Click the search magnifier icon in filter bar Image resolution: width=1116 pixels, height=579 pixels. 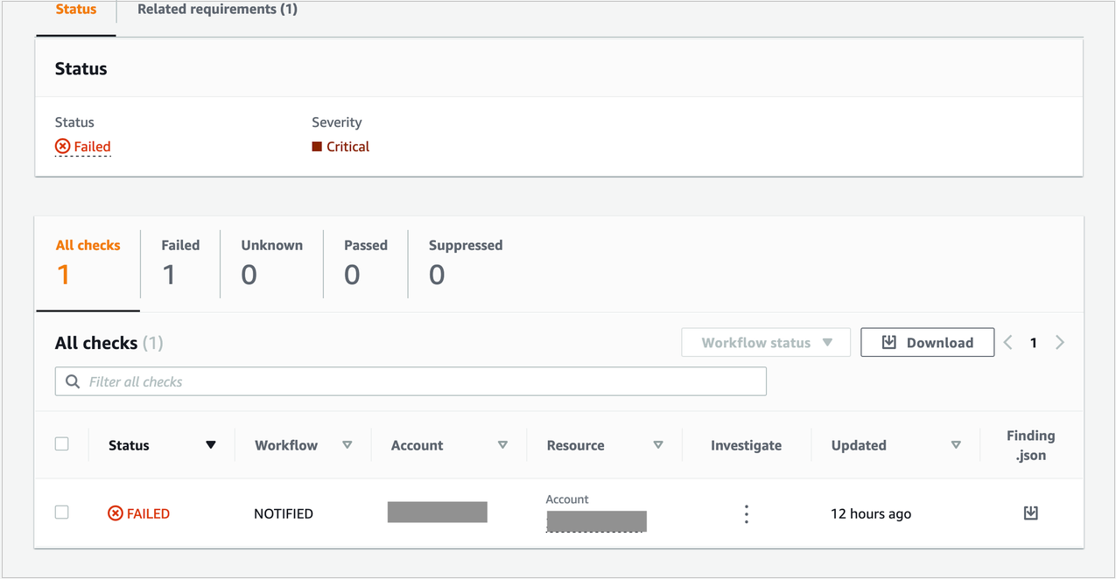[73, 381]
